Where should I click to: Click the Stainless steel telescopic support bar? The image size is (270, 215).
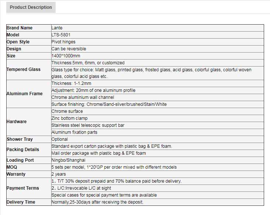point(88,125)
